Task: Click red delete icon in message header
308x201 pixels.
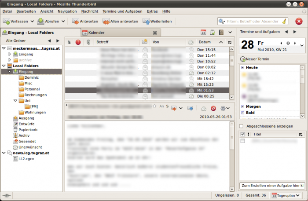Action: (x=213, y=108)
